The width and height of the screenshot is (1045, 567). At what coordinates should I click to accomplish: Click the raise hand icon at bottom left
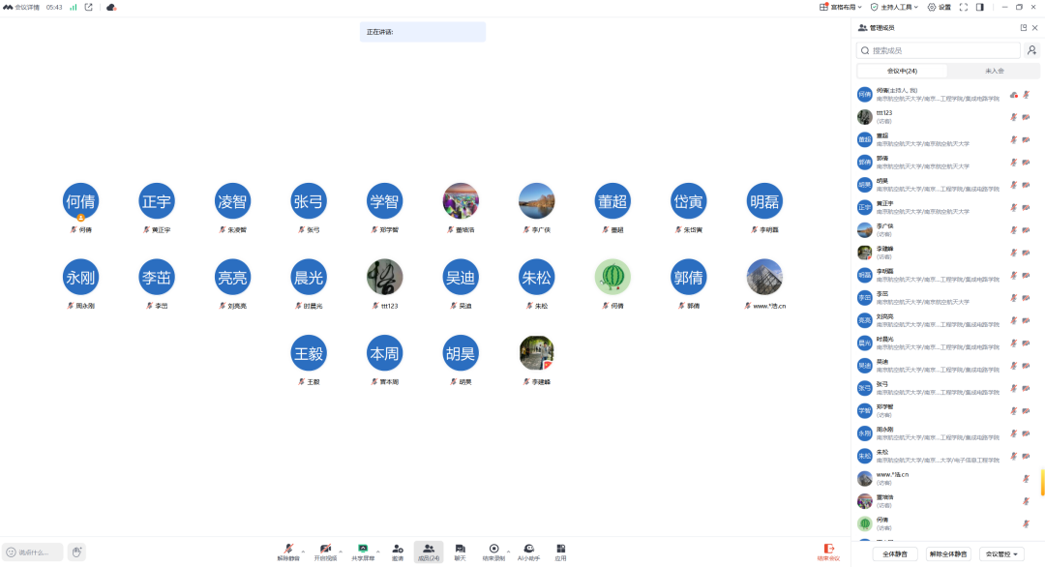pos(76,552)
